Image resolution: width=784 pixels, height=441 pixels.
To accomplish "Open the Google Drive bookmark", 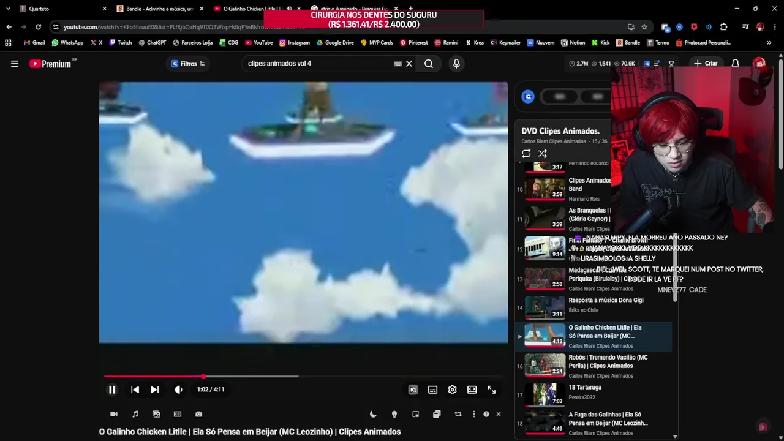I will click(335, 43).
